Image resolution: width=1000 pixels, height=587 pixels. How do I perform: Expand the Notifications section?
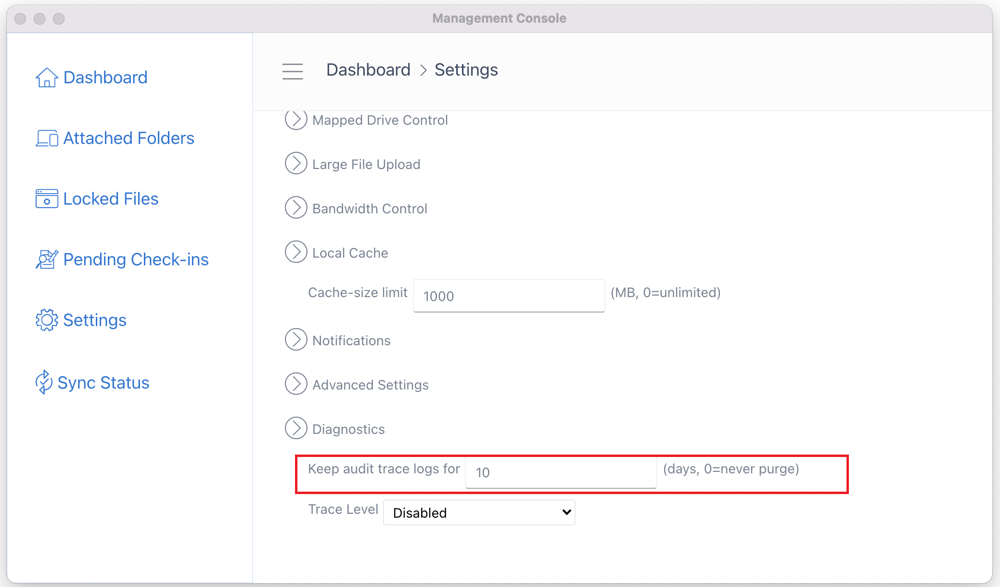(x=296, y=340)
